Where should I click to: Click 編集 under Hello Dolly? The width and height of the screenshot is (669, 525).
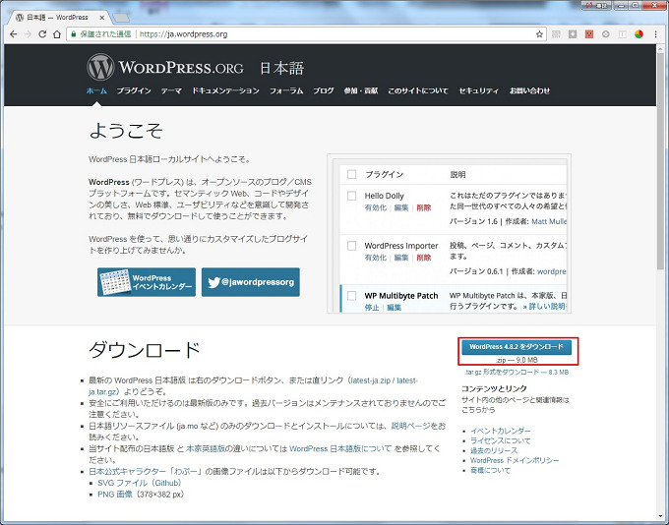coord(401,207)
